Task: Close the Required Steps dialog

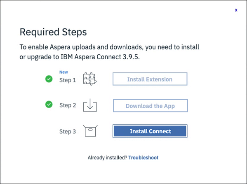Action: click(236, 10)
